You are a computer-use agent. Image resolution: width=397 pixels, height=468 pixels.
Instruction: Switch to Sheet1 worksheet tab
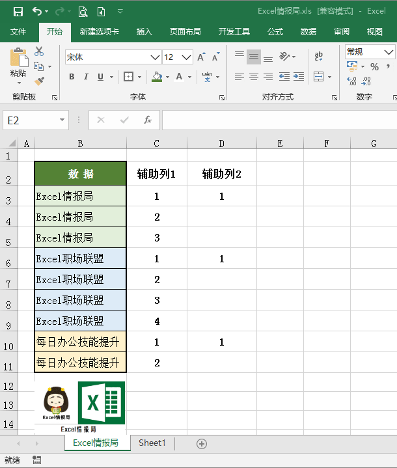(x=152, y=443)
